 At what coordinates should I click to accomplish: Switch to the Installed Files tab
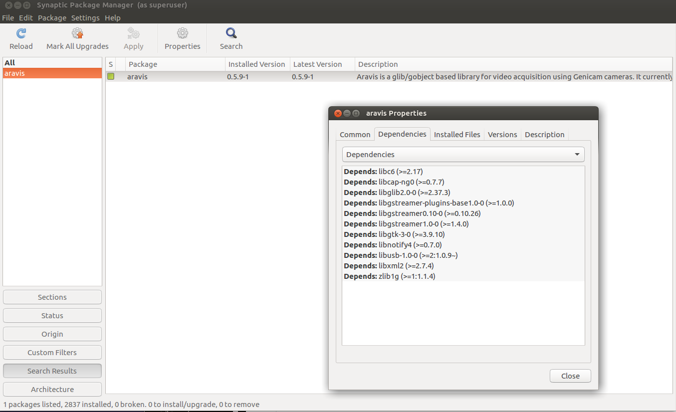pos(457,135)
